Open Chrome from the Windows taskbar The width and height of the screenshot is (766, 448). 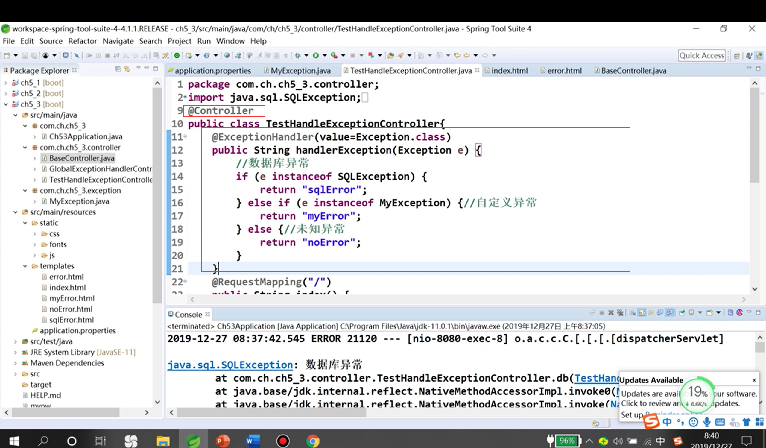point(313,441)
